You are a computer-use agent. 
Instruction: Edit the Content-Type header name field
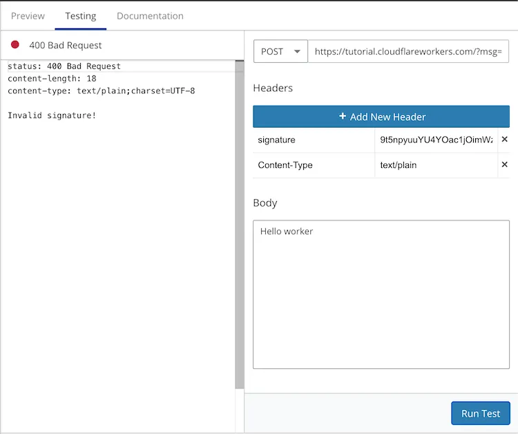(x=313, y=165)
